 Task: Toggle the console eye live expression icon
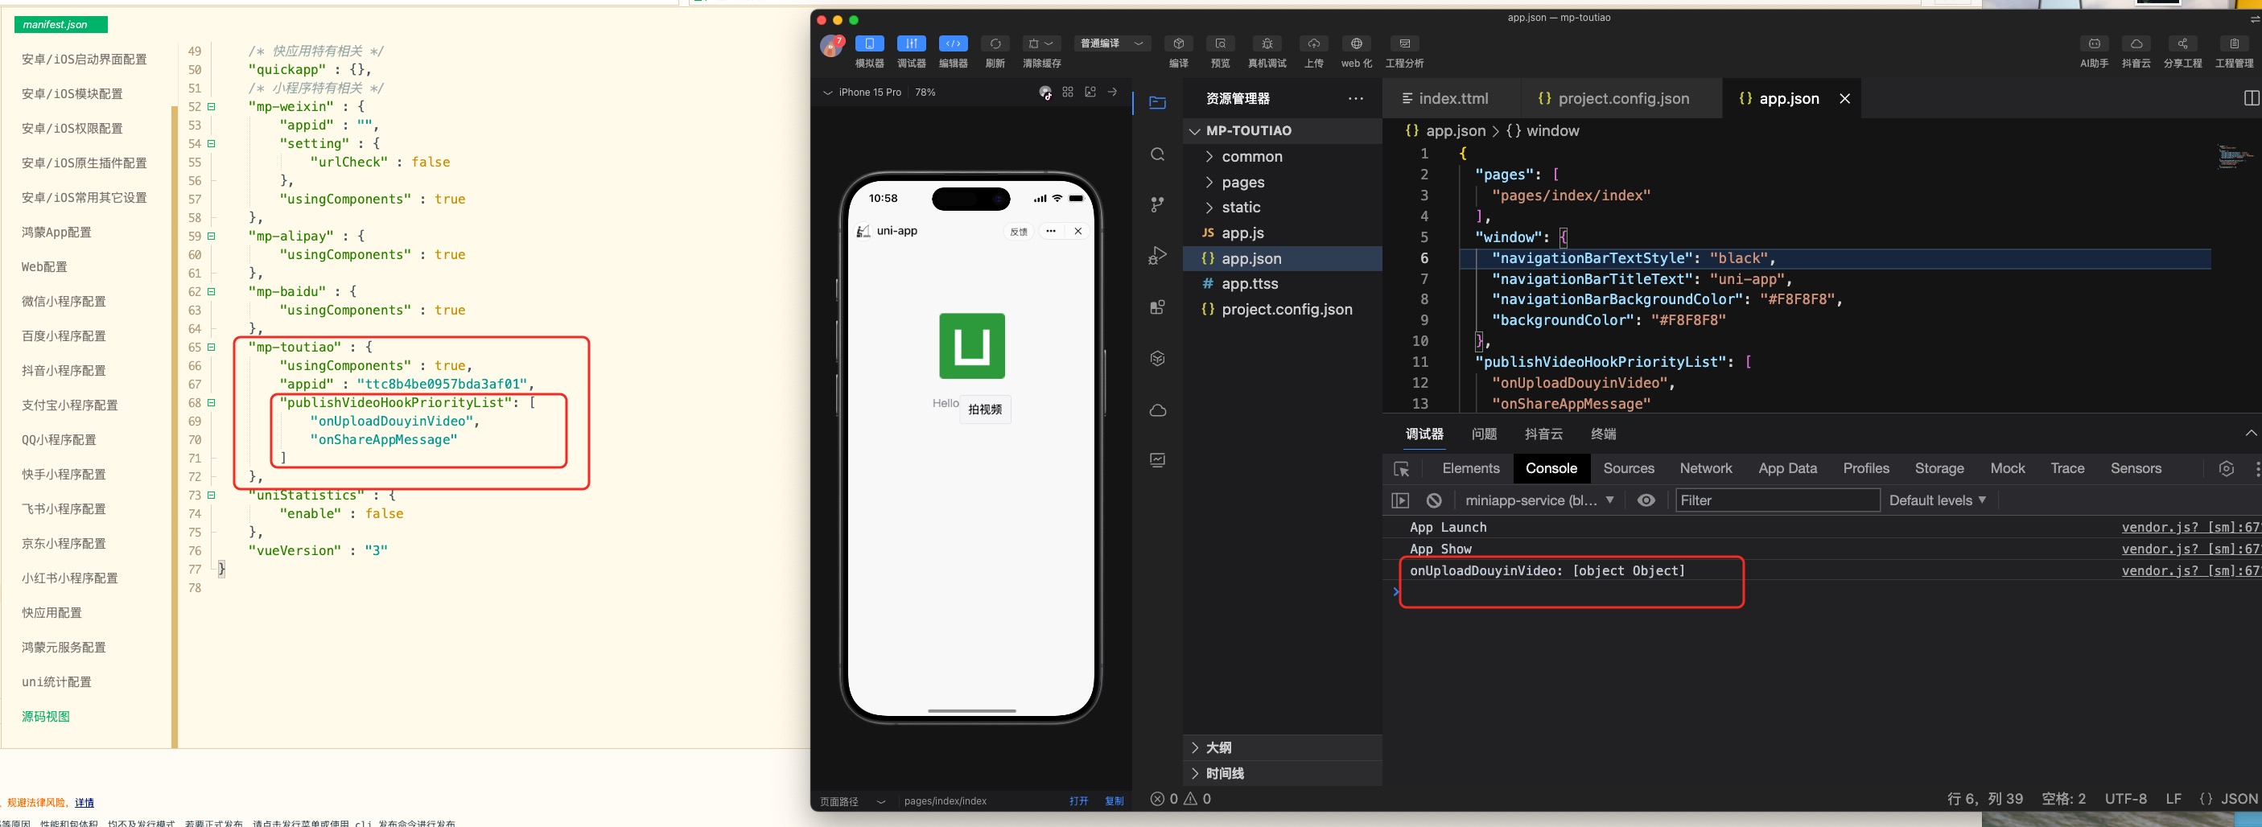tap(1646, 500)
